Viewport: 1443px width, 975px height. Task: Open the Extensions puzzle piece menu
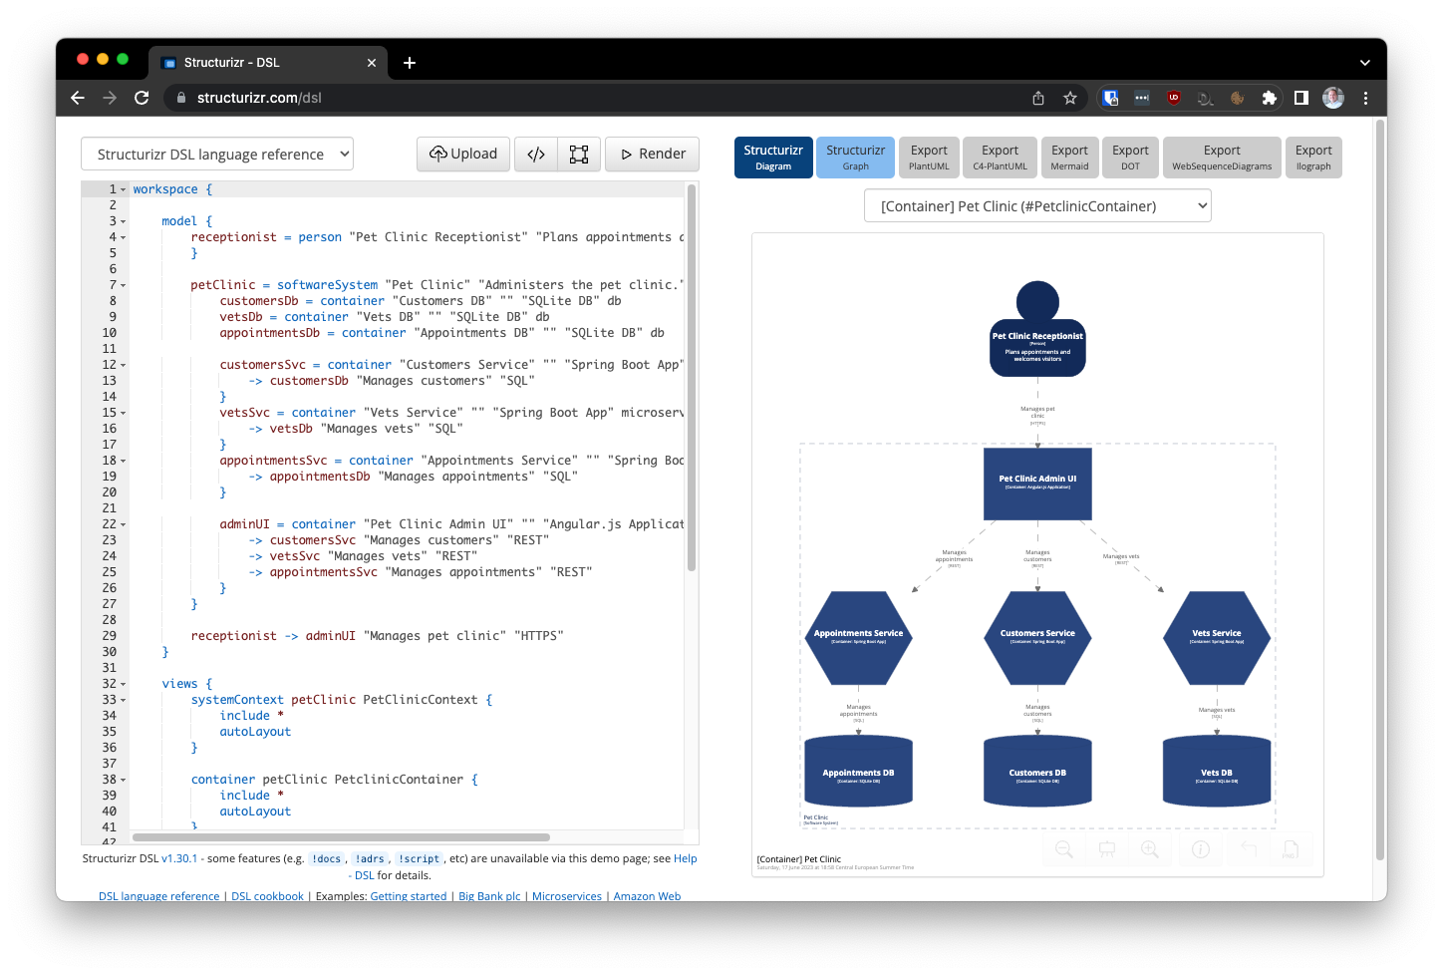[x=1269, y=98]
